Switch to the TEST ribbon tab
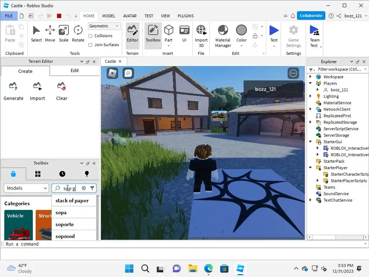 149,16
